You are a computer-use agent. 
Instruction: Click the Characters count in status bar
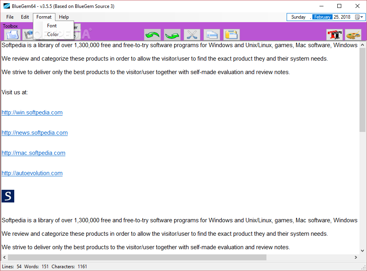pyautogui.click(x=69, y=267)
